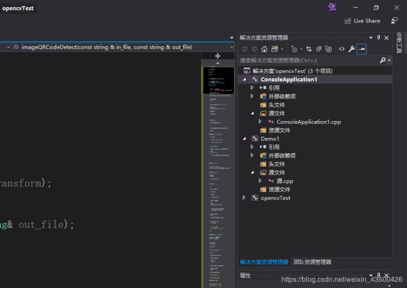The image size is (407, 288).
Task: Click the Show All Files icon
Action: 329,49
